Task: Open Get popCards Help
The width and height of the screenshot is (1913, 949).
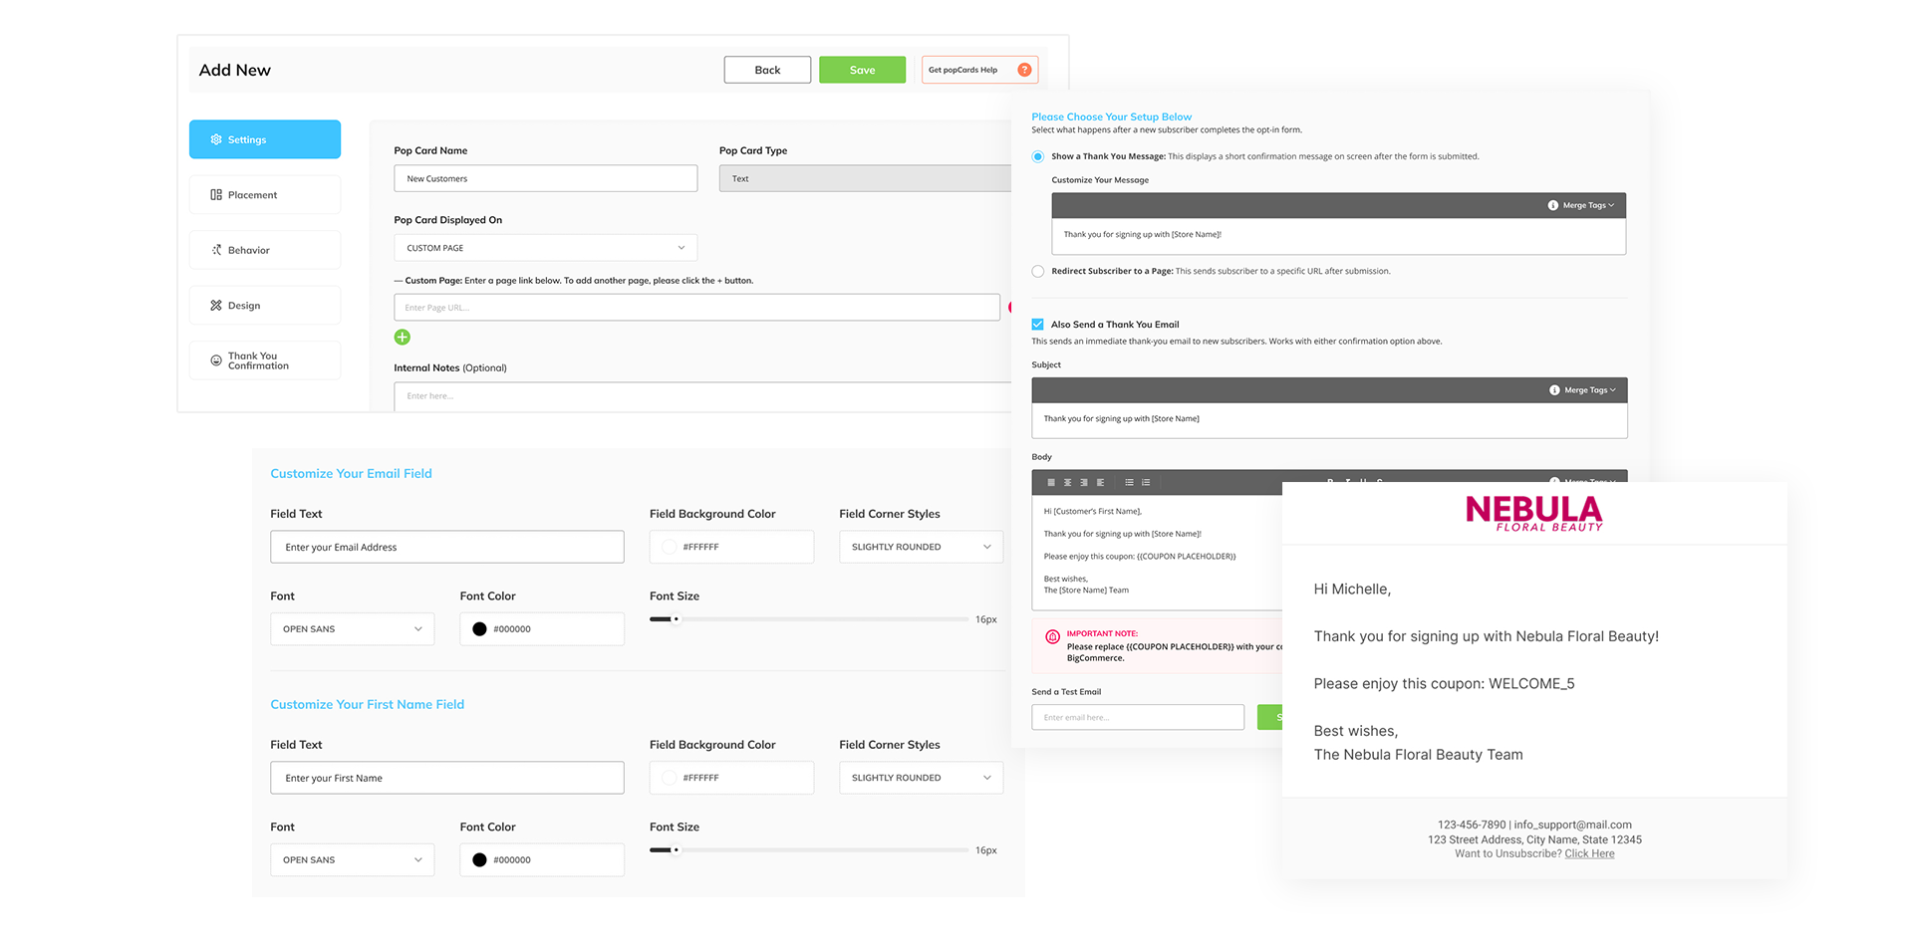Action: click(979, 69)
